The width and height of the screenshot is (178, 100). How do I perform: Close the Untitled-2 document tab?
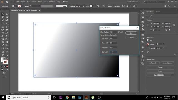pos(39,10)
